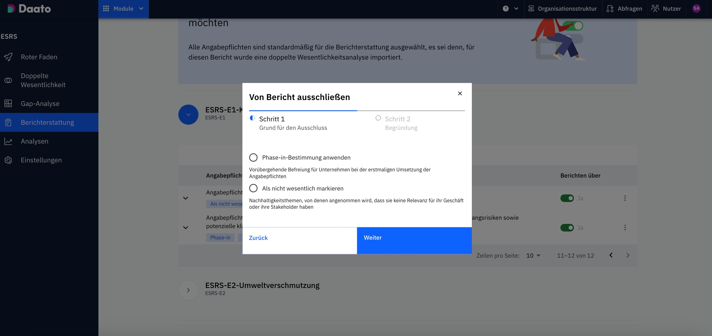The width and height of the screenshot is (712, 336).
Task: Open the Module dropdown menu
Action: (123, 9)
